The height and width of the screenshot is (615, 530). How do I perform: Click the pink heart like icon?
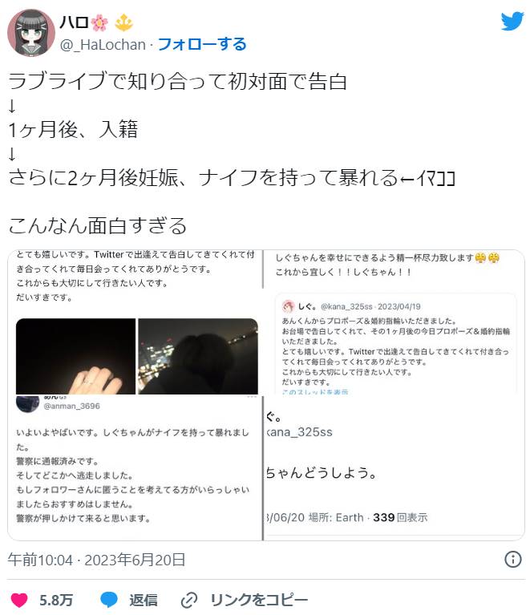[18, 600]
